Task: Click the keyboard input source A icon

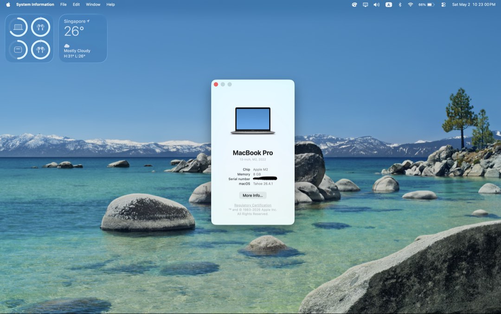Action: (x=389, y=5)
